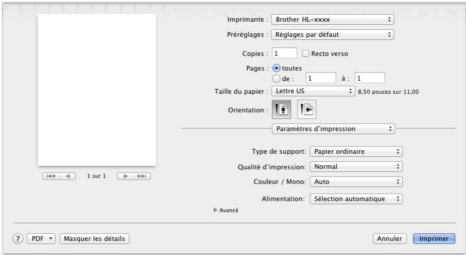Go to next page in preview

125,176
